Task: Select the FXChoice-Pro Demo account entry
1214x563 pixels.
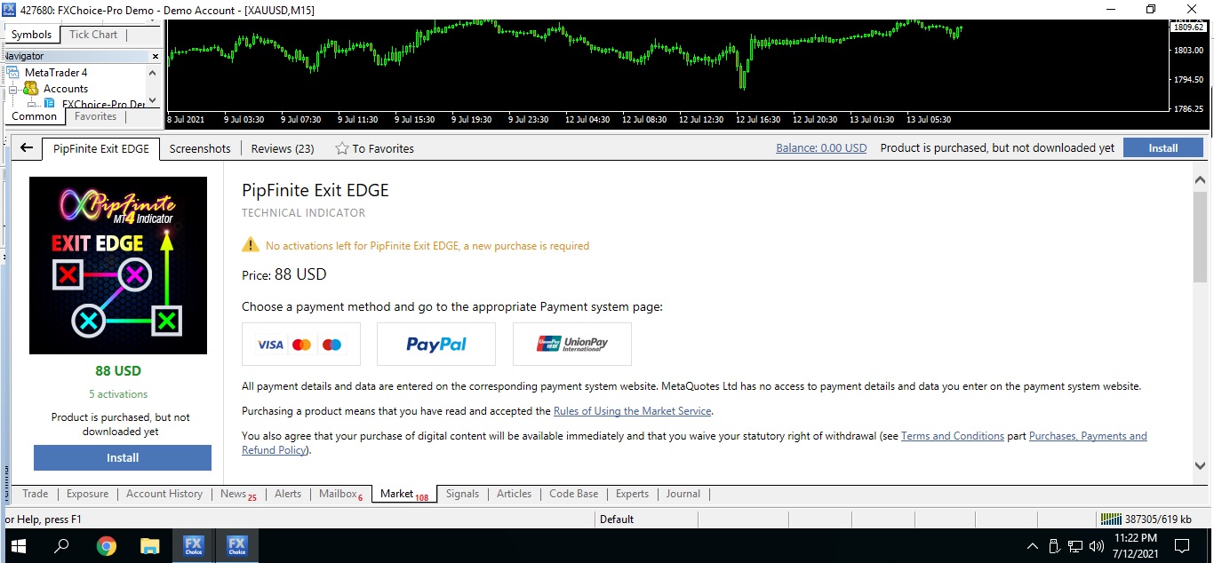Action: point(103,104)
